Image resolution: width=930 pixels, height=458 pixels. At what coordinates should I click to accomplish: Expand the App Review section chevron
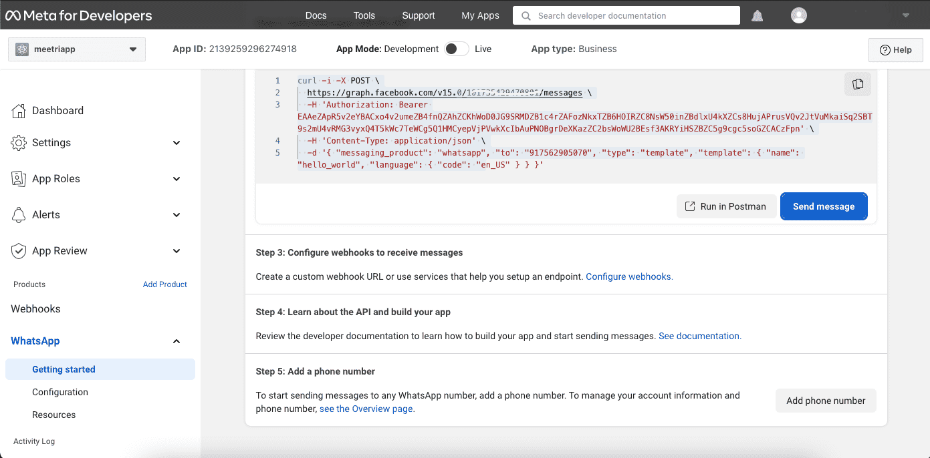177,251
